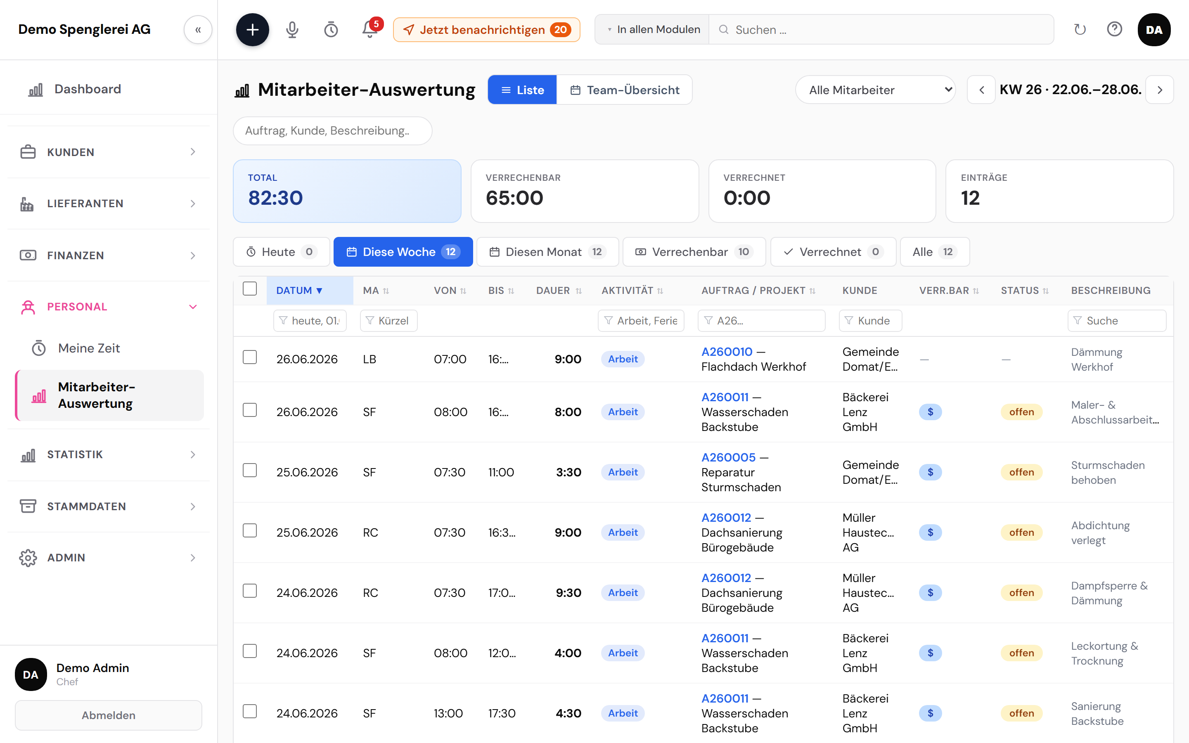Click the Finanzen banknote icon
Screen dimensions: 1189x743
[x=28, y=255]
